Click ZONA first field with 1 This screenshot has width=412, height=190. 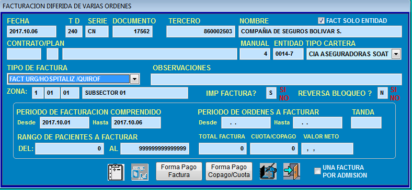[x=38, y=93]
